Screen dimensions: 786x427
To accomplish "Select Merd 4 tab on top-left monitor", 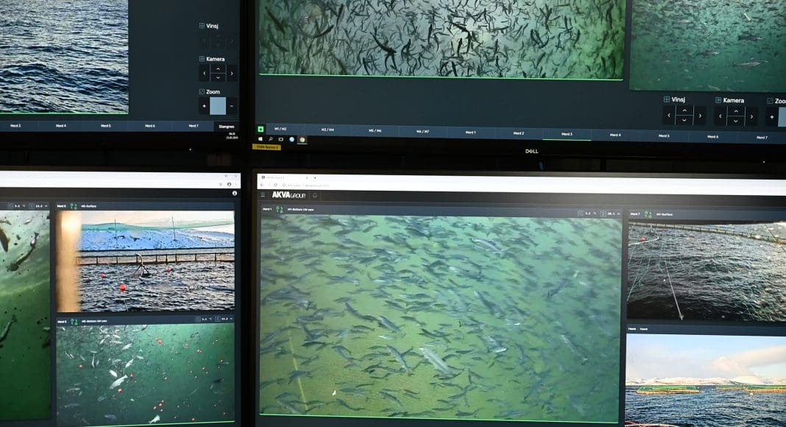I will click(60, 126).
